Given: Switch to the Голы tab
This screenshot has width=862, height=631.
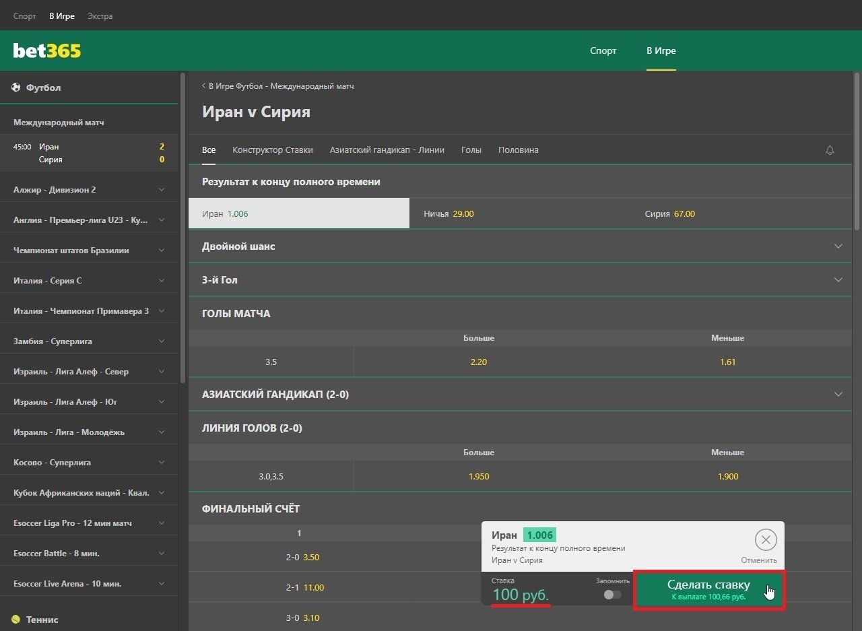Looking at the screenshot, I should point(471,150).
